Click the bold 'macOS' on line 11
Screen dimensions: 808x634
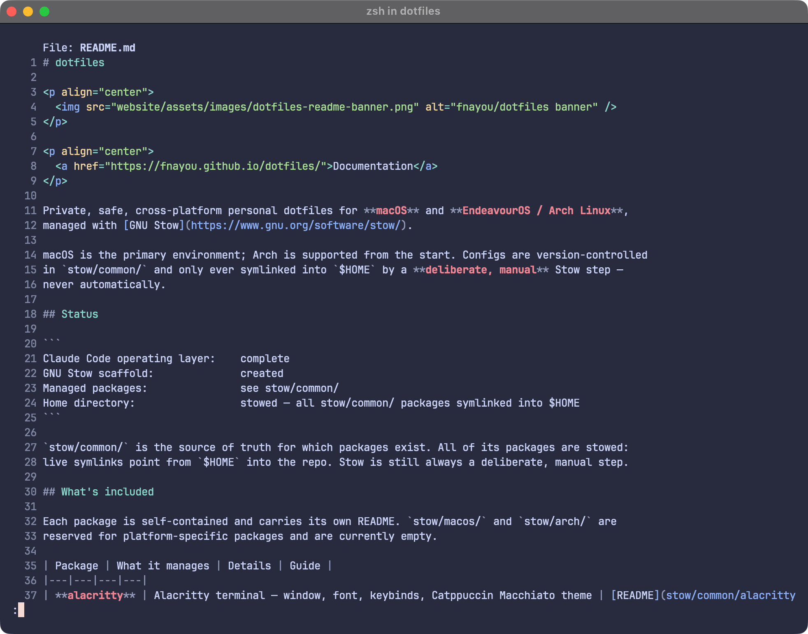coord(391,211)
